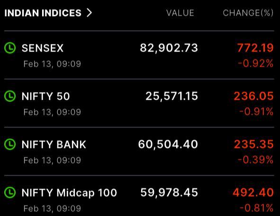
Task: Click the Midcap 100 change 492.40
Action: tap(253, 193)
